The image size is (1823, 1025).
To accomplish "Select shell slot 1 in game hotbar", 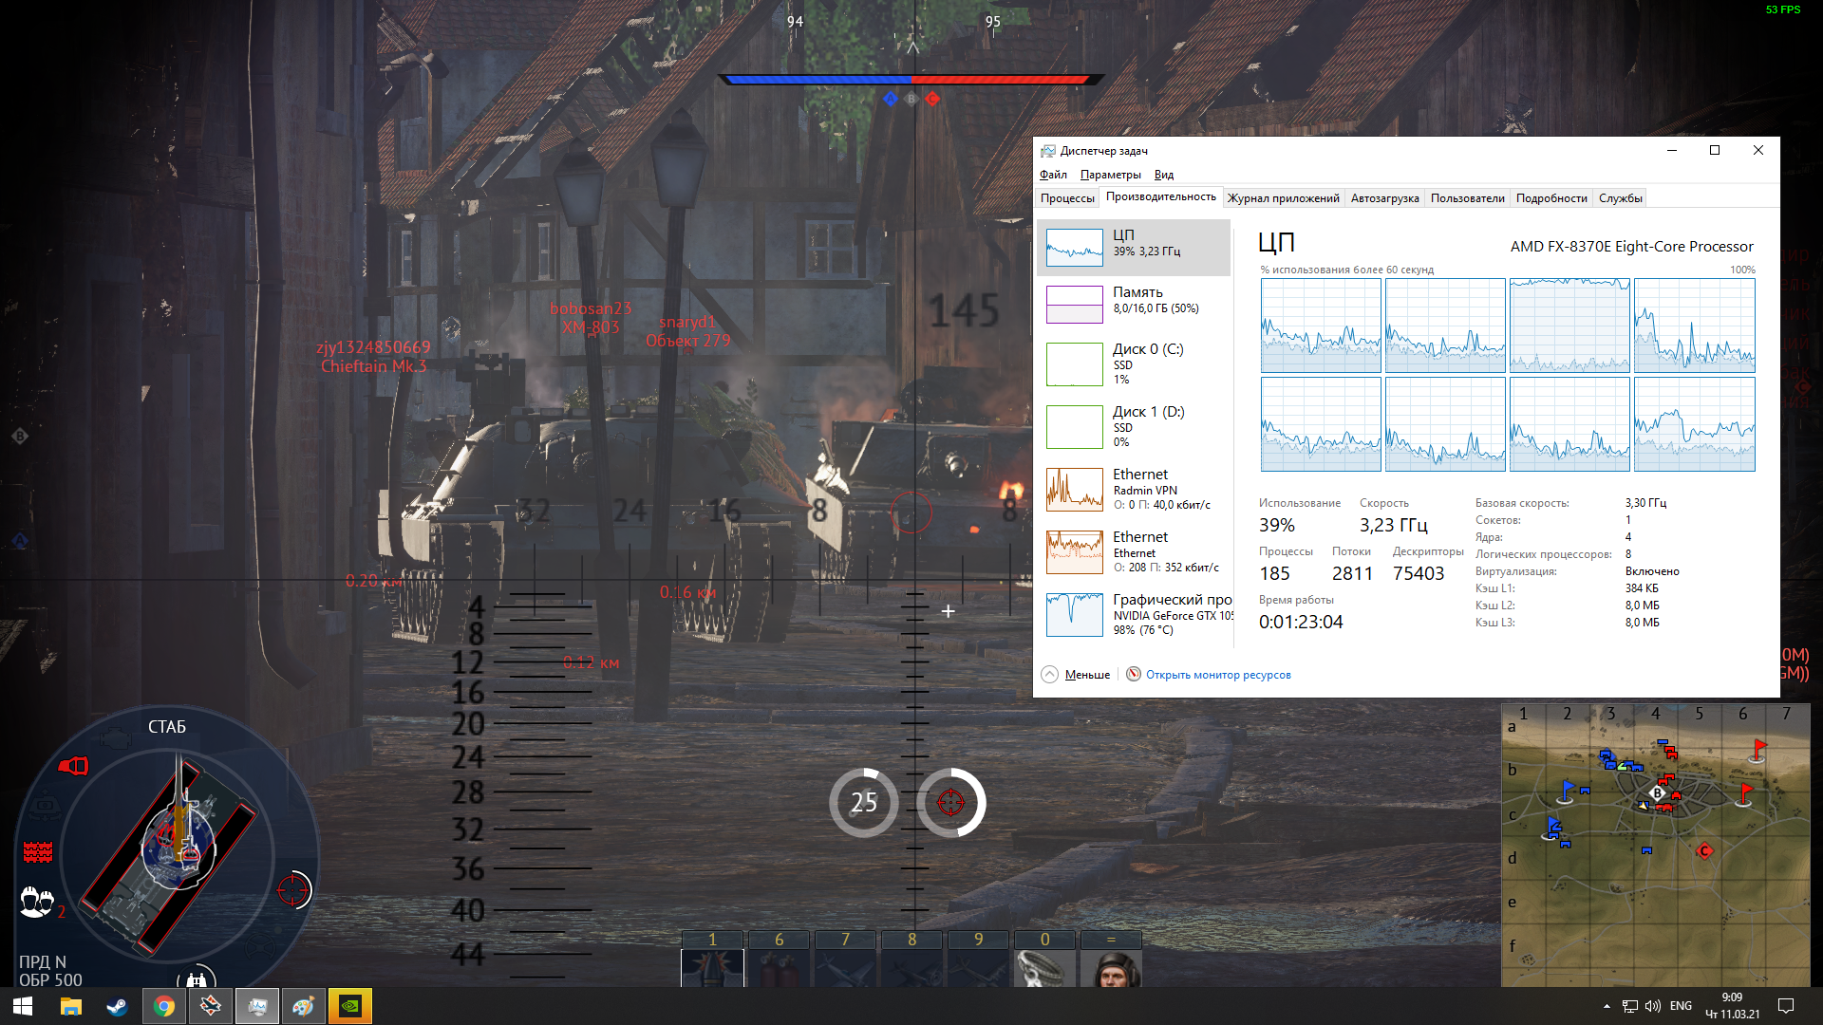I will pyautogui.click(x=712, y=959).
